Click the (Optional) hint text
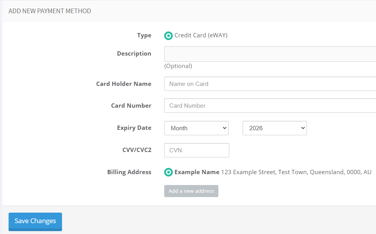The image size is (376, 234). point(178,66)
